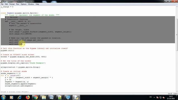Click the 'Ln: 17' status indicator
The height and width of the screenshot is (100, 178).
pos(170,94)
